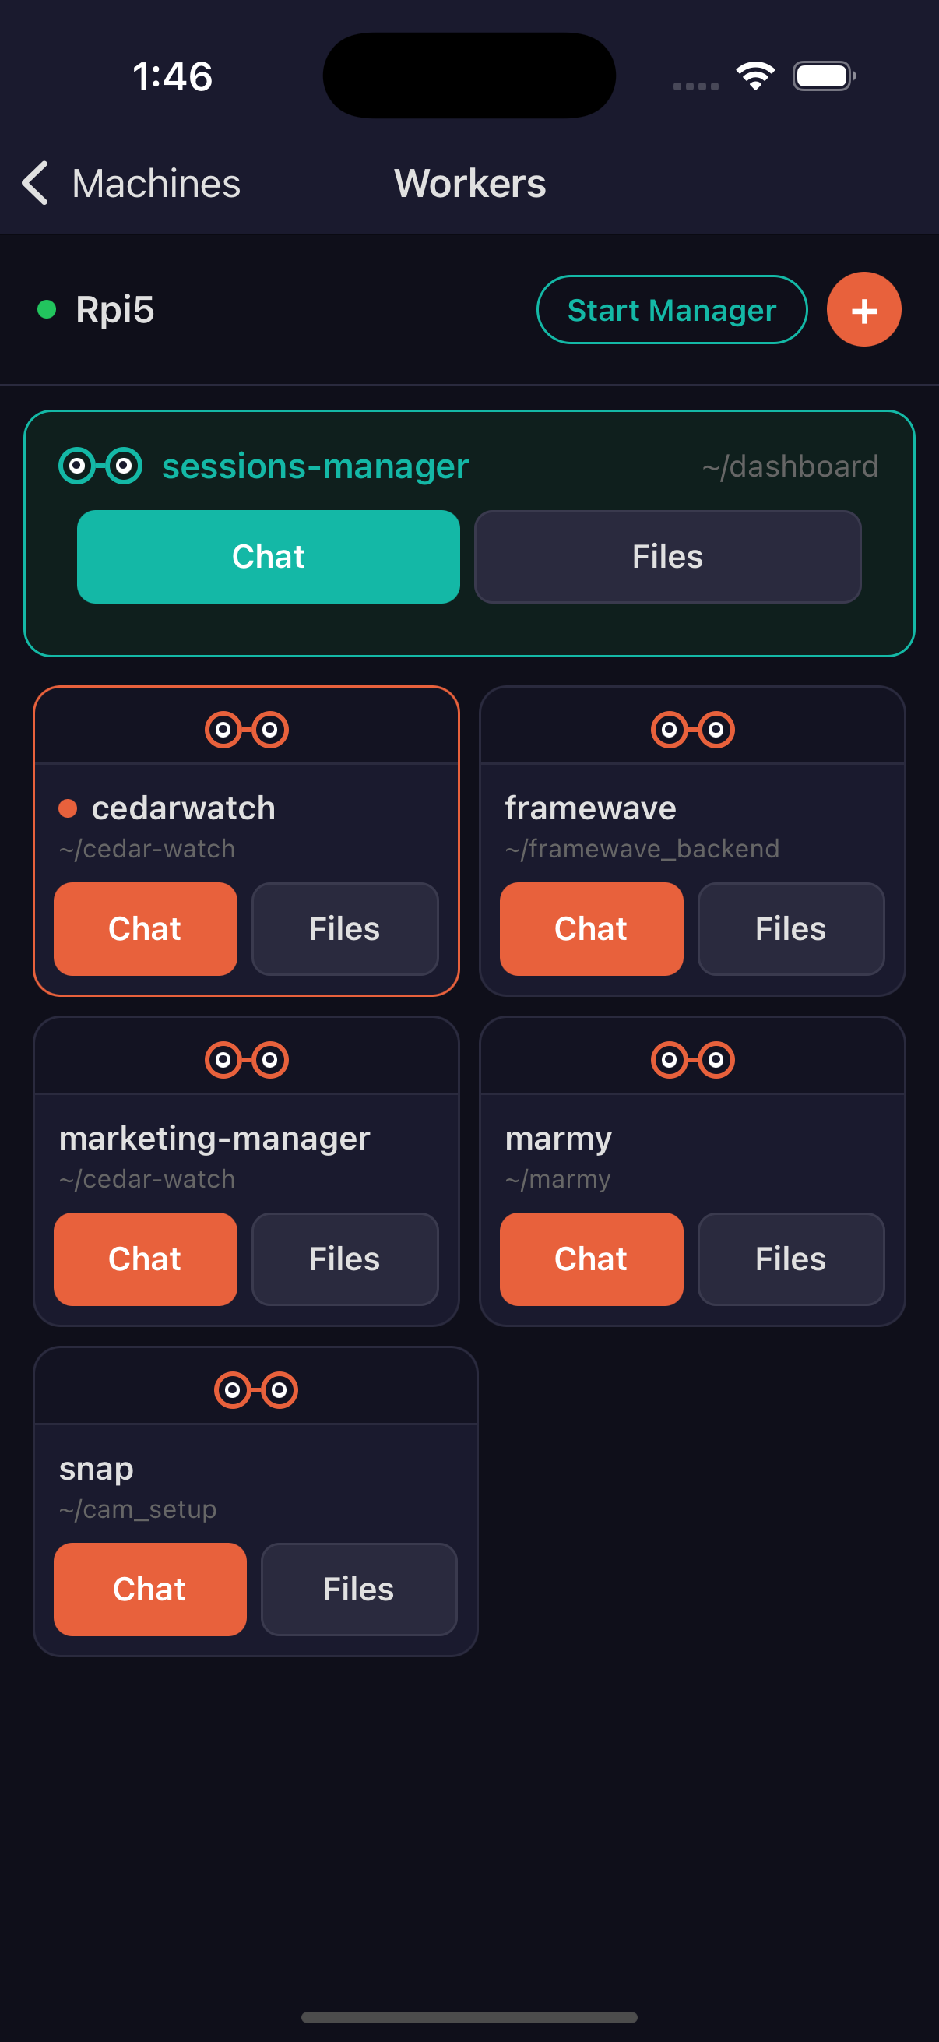Tap the Wi-Fi icon in the status bar
Viewport: 939px width, 2042px height.
coord(755,76)
